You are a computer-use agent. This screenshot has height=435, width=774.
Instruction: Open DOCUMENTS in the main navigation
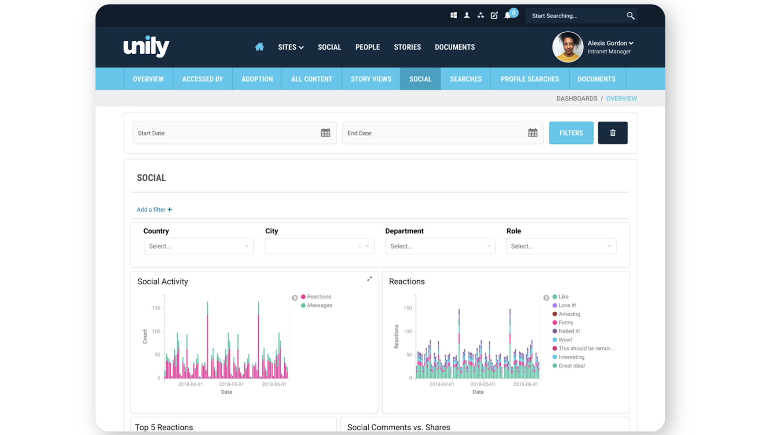455,47
